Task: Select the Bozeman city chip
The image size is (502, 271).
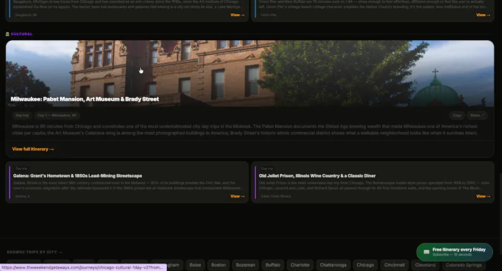Action: [245, 265]
